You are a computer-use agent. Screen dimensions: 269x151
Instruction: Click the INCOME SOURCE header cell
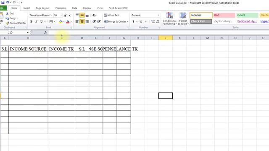click(28, 49)
